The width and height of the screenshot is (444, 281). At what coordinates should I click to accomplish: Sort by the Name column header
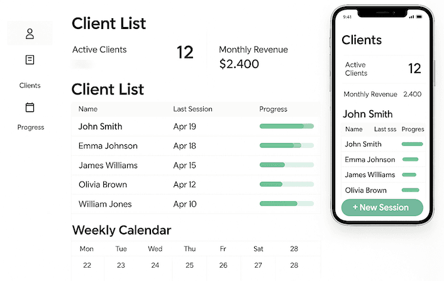tap(88, 109)
